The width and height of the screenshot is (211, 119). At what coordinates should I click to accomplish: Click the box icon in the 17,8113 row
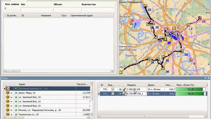[8, 97]
